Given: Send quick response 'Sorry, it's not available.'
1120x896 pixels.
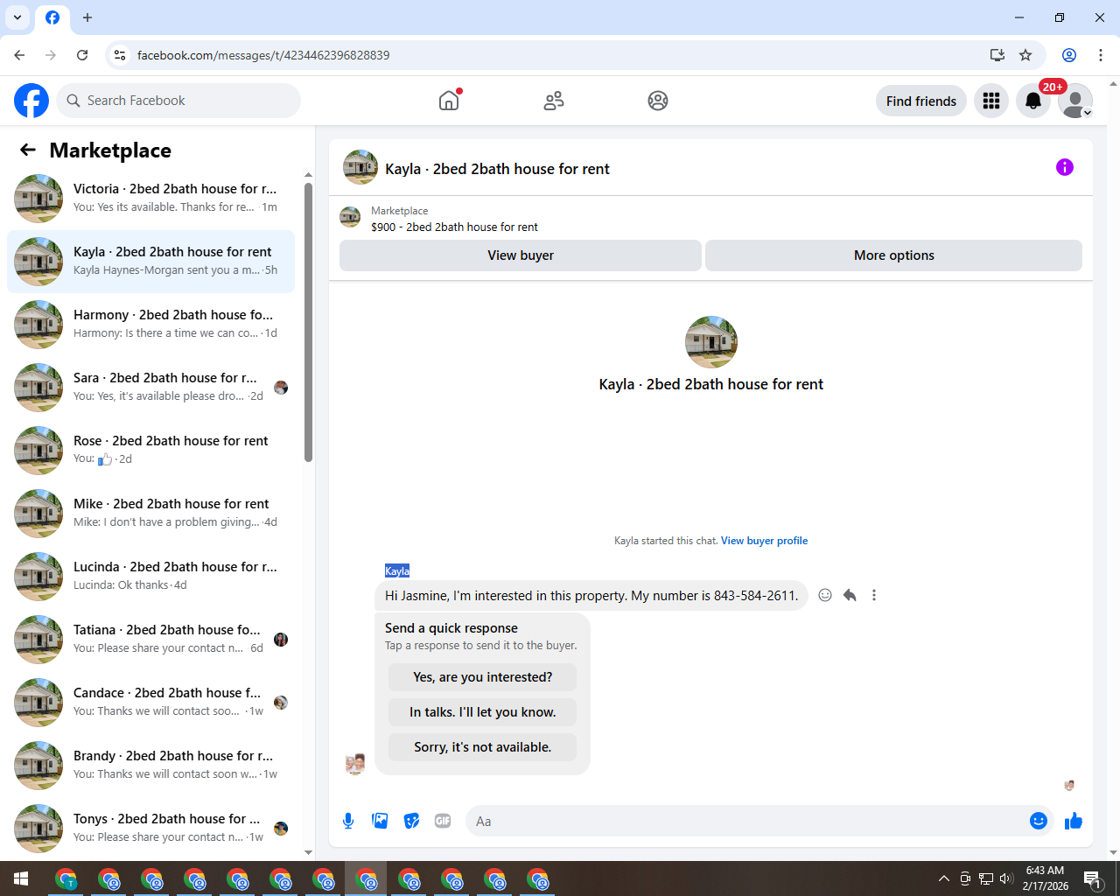Looking at the screenshot, I should point(483,747).
